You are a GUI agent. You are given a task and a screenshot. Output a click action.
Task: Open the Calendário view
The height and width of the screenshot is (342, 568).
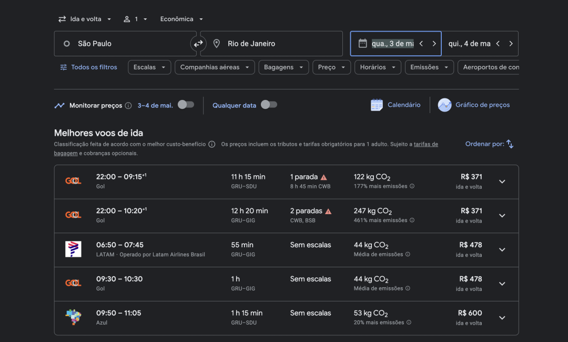tap(395, 104)
